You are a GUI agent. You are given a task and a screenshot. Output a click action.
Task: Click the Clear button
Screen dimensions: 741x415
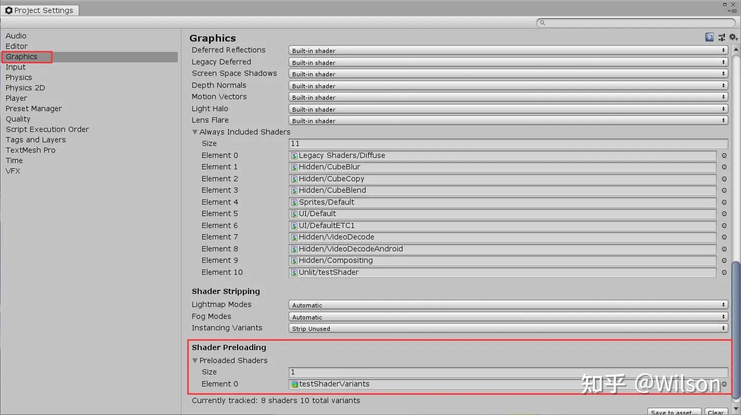click(716, 411)
